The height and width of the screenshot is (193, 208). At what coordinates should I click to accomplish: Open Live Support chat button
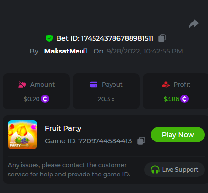click(x=174, y=170)
